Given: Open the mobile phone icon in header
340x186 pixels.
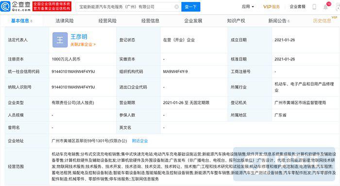Looking at the screenshot, I should 314,7.
